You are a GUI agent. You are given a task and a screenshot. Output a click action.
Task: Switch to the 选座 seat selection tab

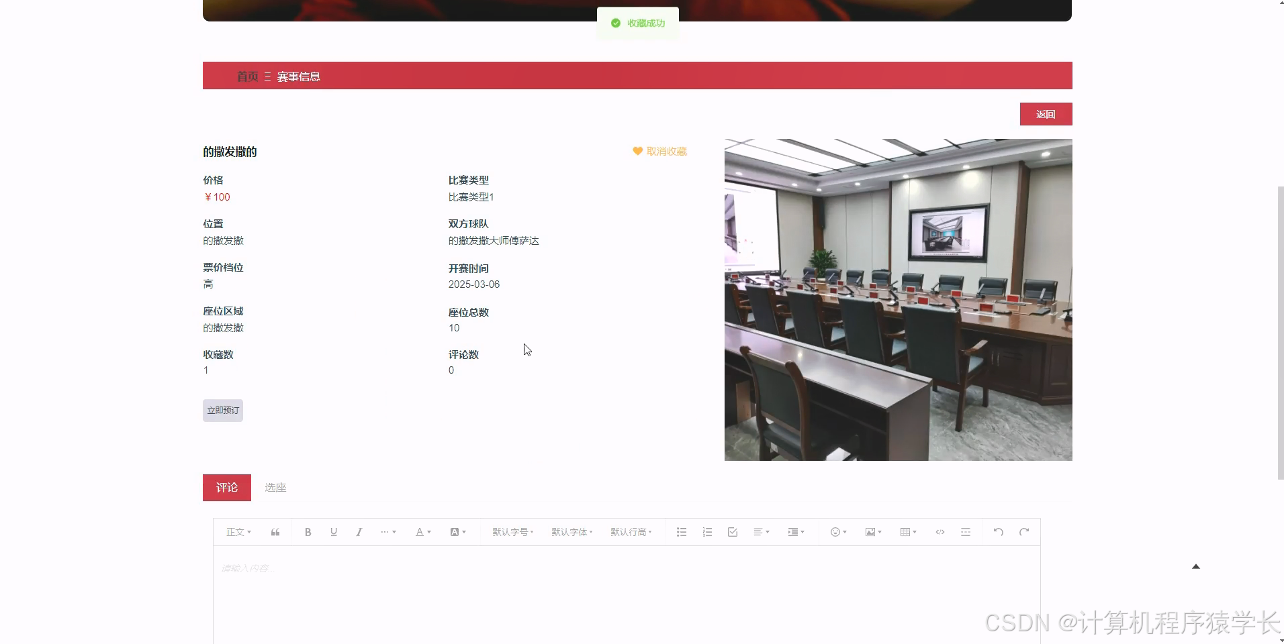click(x=274, y=487)
